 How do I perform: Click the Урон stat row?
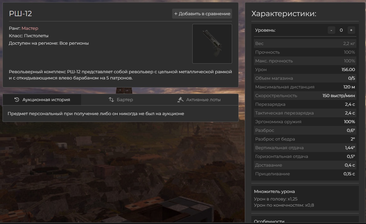point(305,69)
